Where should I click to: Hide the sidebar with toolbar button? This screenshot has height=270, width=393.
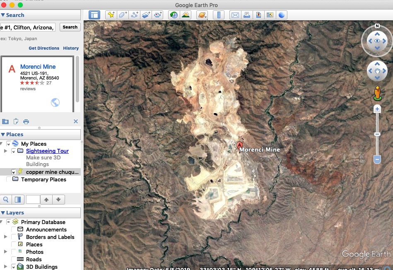point(94,15)
